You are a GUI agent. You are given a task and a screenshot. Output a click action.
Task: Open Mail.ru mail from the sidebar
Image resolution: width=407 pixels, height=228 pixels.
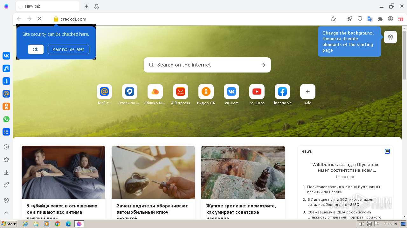click(x=6, y=94)
